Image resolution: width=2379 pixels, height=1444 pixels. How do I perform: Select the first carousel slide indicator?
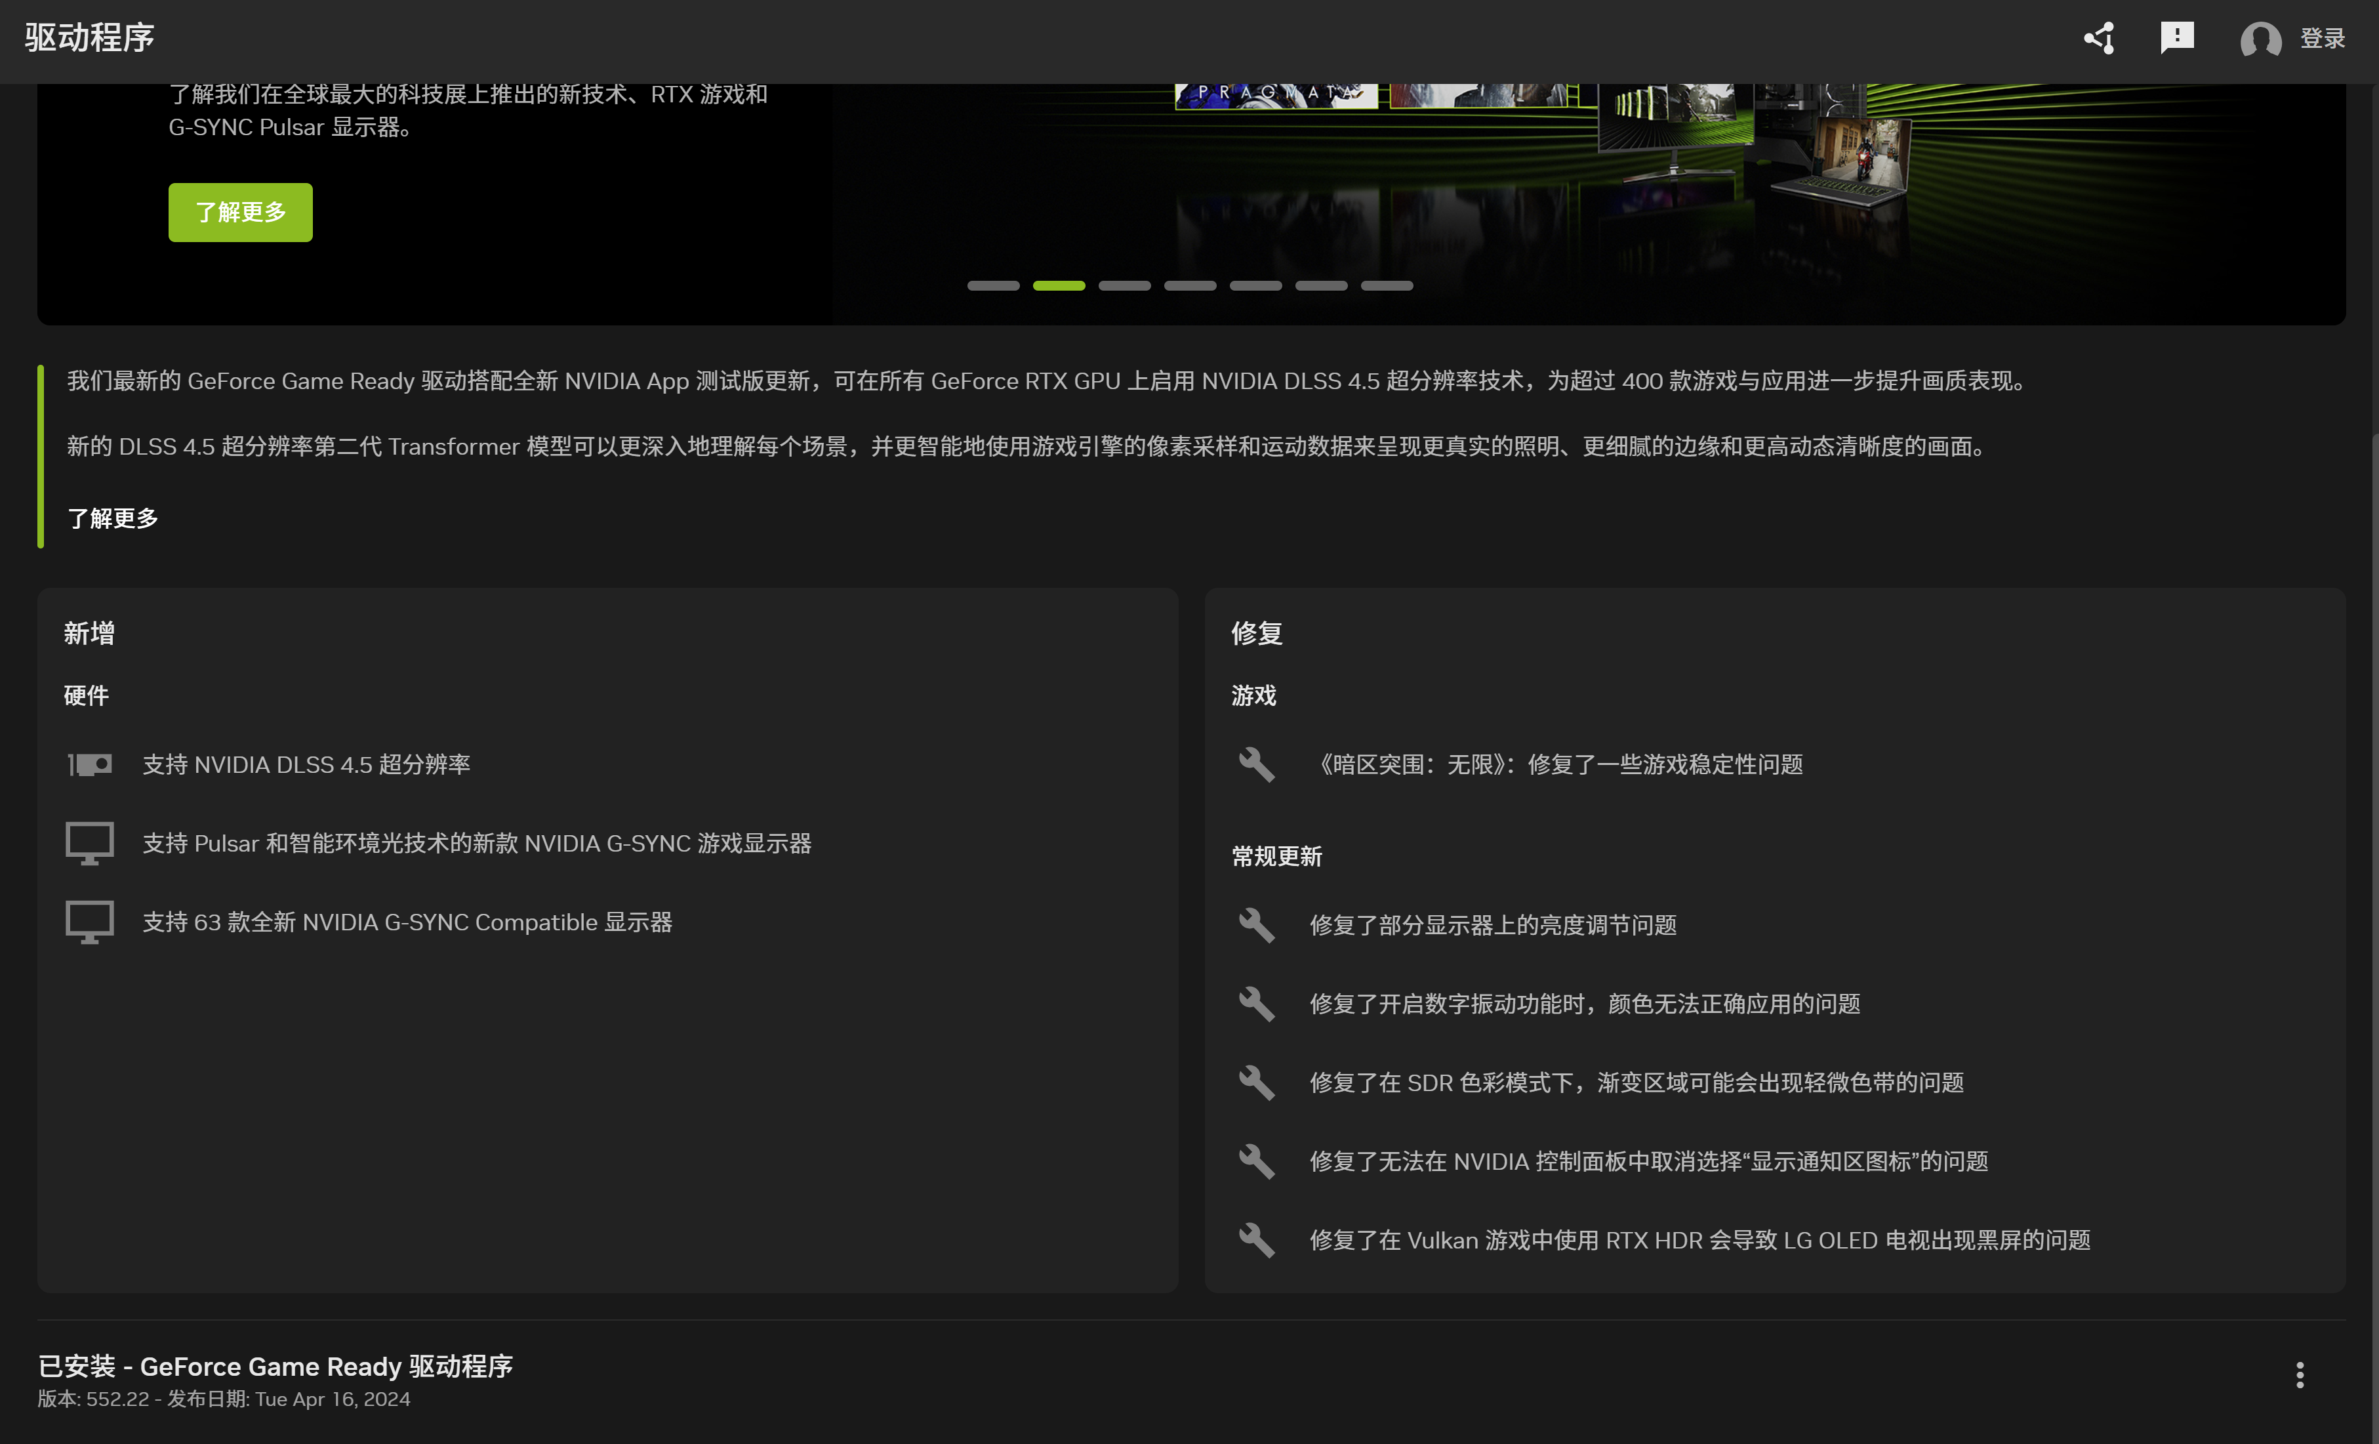click(x=992, y=286)
